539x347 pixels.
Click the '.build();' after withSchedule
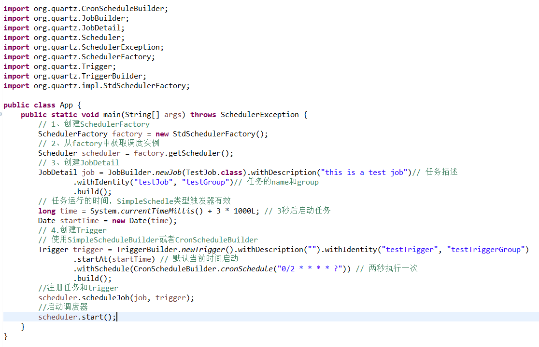point(92,278)
